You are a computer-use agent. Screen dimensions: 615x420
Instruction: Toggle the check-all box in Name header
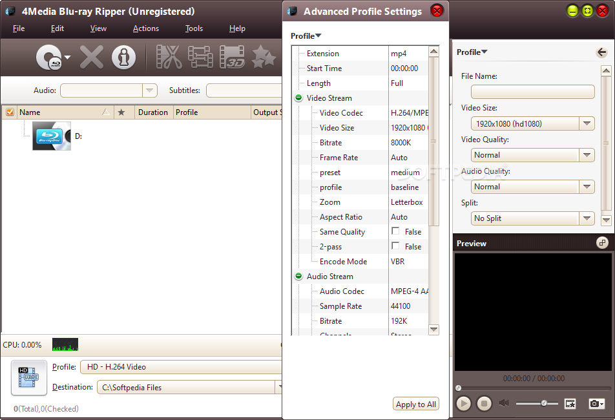coord(10,112)
